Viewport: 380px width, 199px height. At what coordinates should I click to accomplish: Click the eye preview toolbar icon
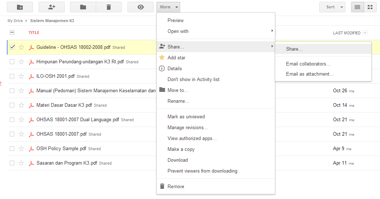pos(141,7)
